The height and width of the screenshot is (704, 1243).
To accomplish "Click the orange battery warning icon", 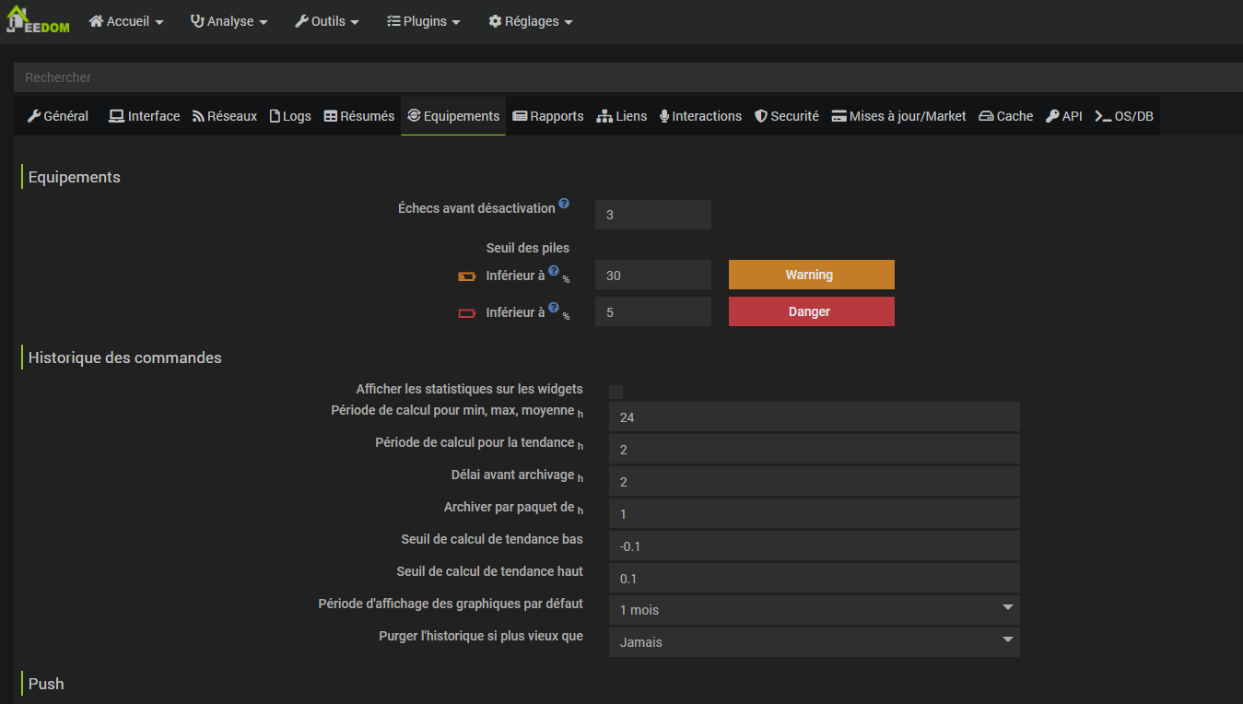I will coord(467,276).
